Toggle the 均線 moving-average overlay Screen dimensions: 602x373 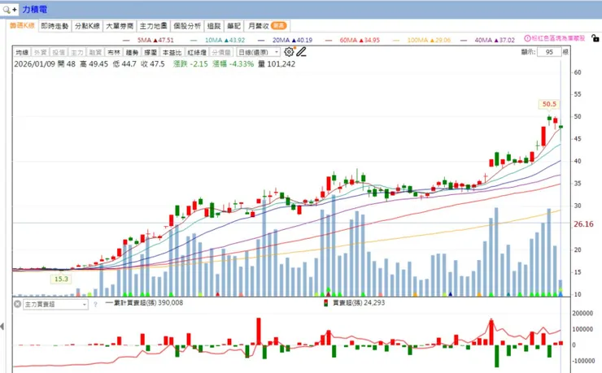click(x=22, y=52)
